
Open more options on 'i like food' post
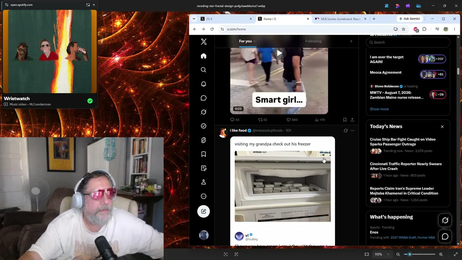point(352,130)
